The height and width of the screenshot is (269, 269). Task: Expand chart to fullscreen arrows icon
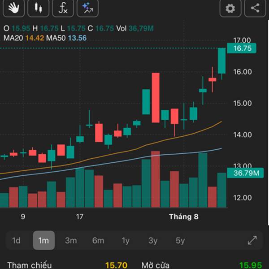coord(252,240)
